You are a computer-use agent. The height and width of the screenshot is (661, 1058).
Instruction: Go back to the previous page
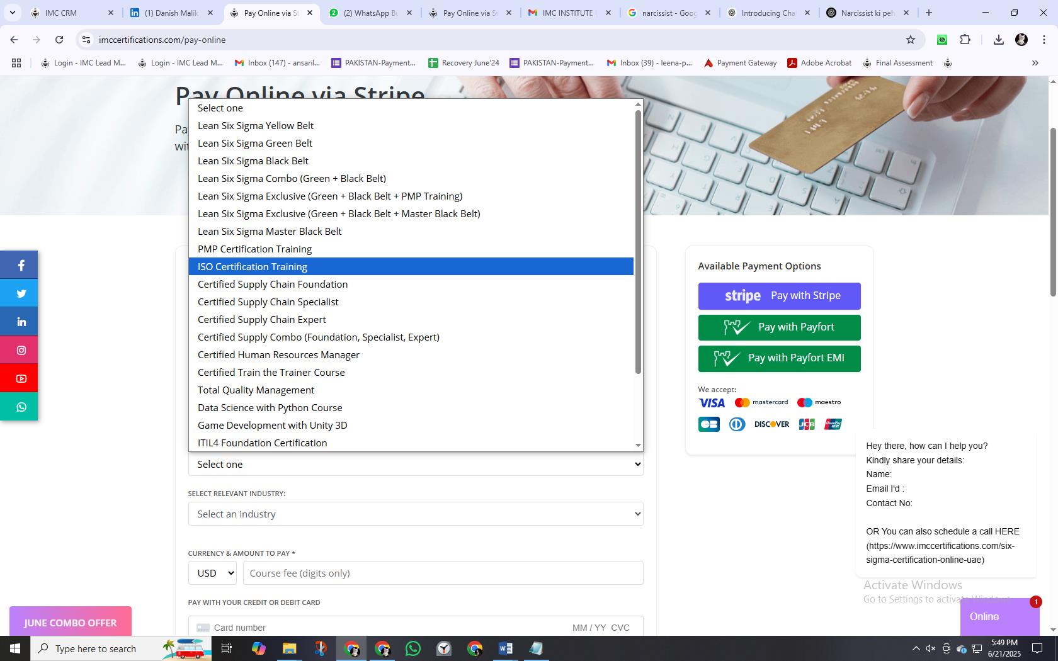(14, 40)
